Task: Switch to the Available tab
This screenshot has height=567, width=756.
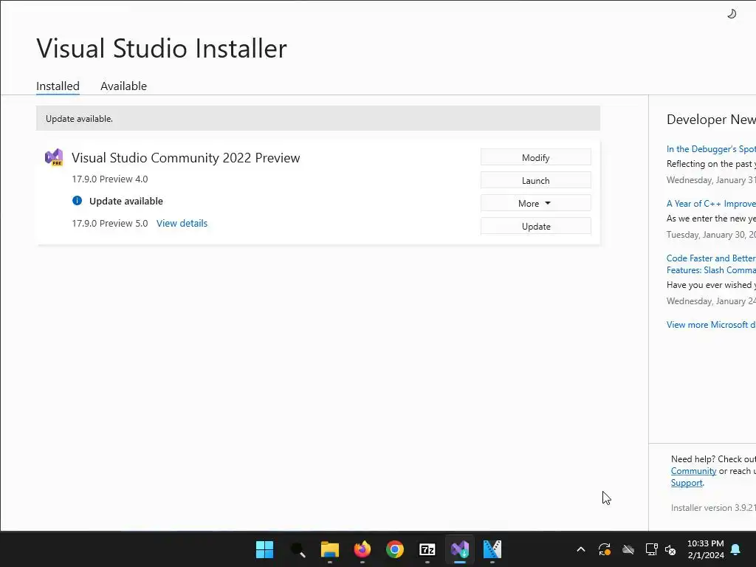Action: click(x=123, y=86)
